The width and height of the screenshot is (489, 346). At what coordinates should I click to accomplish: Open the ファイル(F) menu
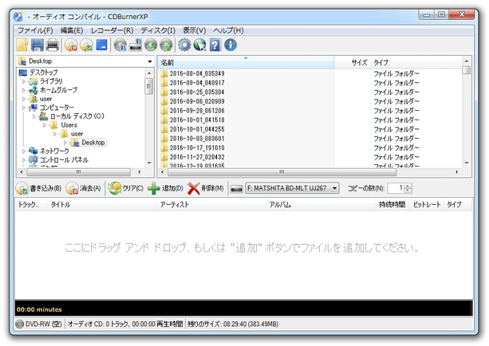point(35,30)
